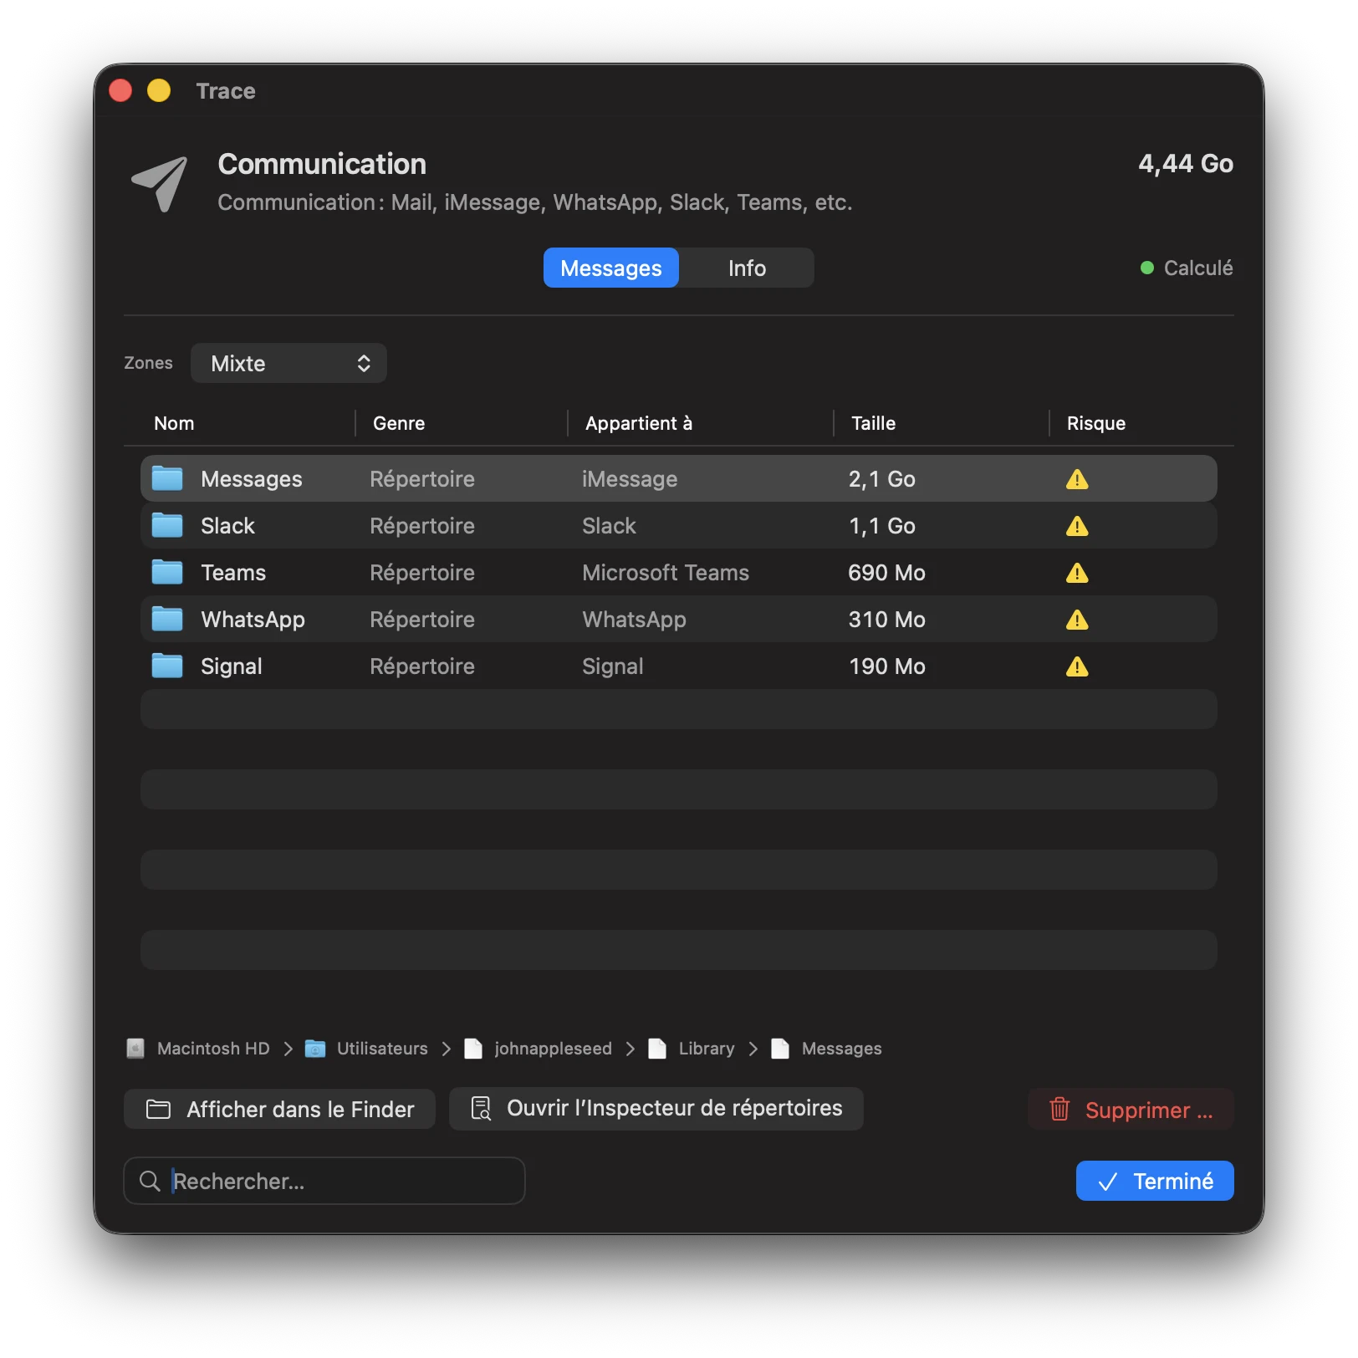Screen dimensions: 1358x1358
Task: Click the Messages folder icon
Action: click(167, 479)
